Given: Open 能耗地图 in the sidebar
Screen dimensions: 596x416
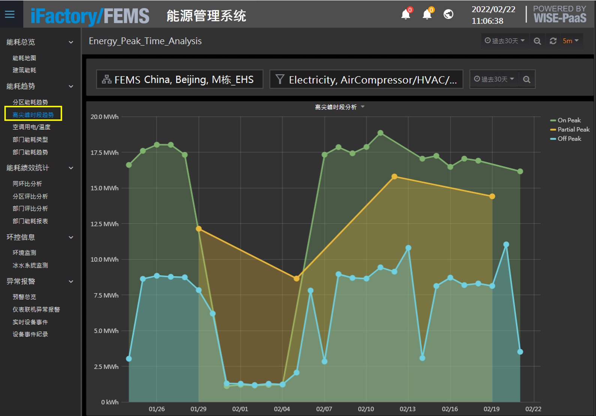Looking at the screenshot, I should (24, 58).
